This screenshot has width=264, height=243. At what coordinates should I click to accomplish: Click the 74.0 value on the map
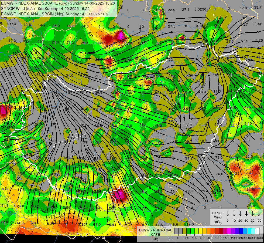point(220,174)
